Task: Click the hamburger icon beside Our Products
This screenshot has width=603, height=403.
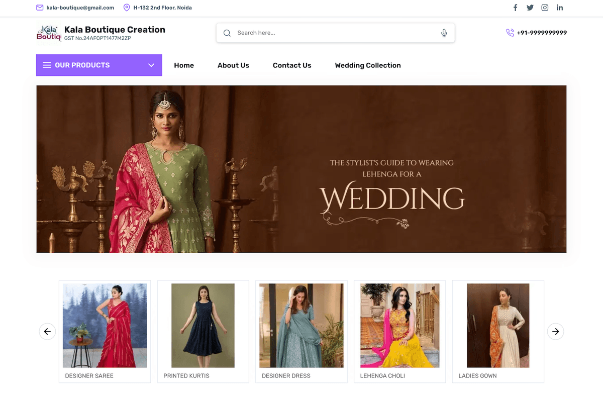Action: (x=47, y=65)
